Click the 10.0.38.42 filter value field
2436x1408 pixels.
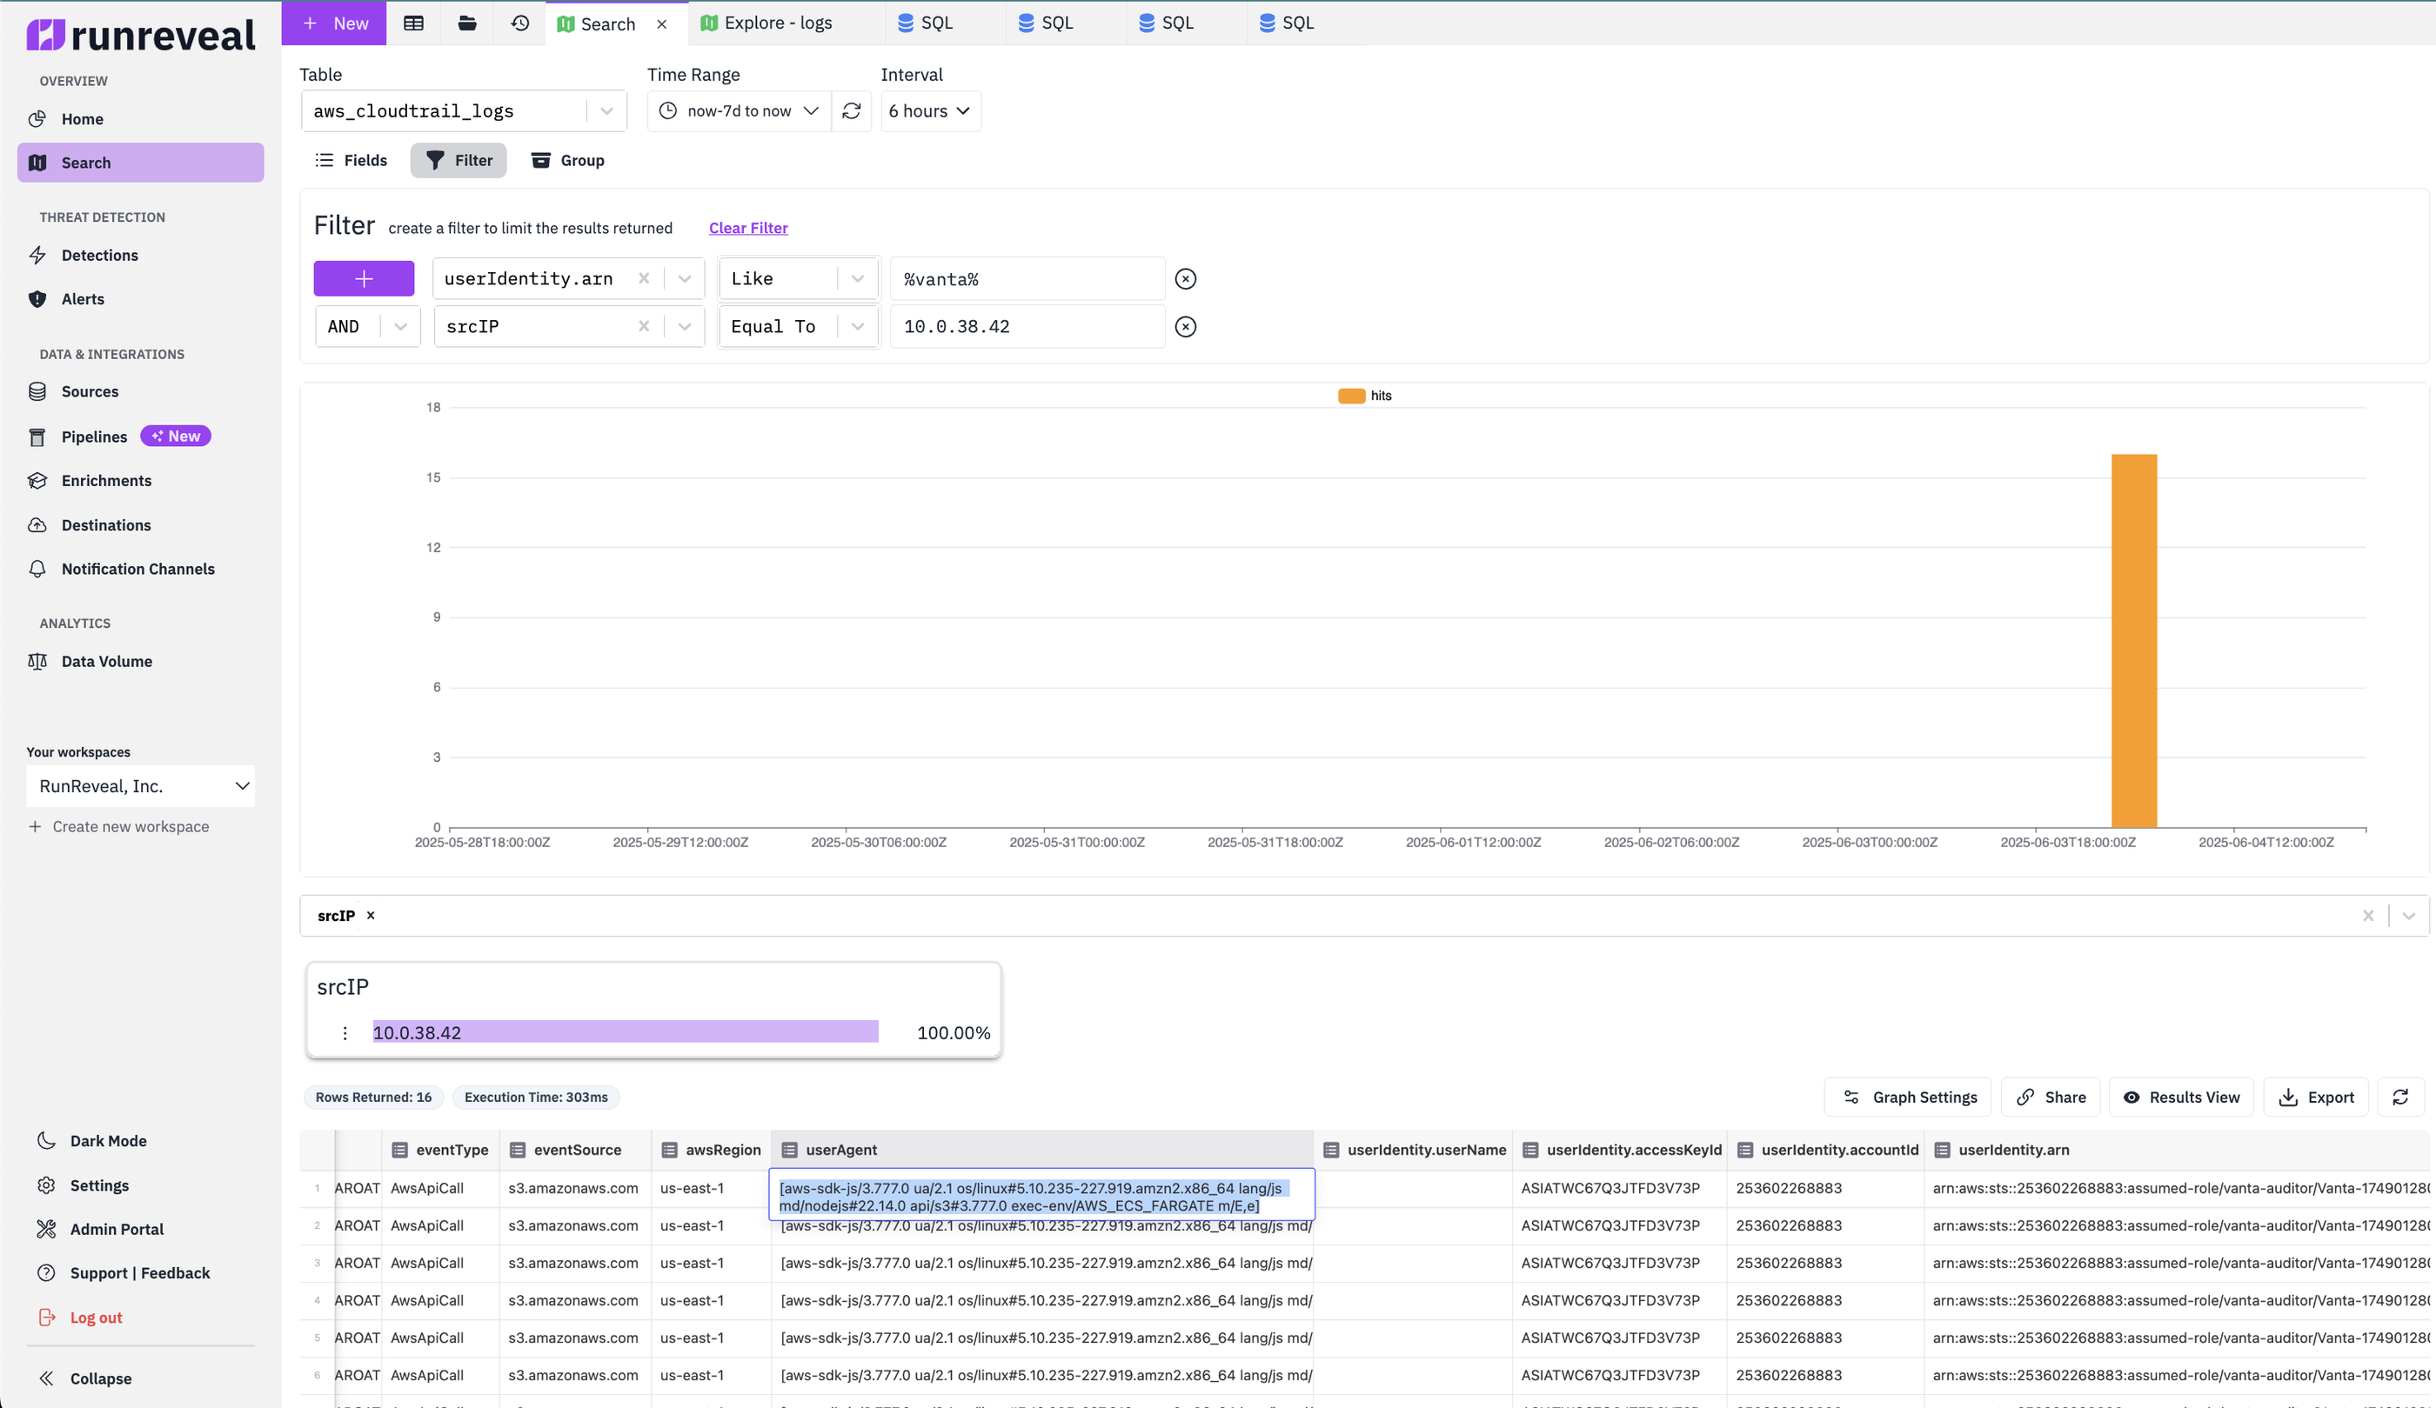(1027, 327)
